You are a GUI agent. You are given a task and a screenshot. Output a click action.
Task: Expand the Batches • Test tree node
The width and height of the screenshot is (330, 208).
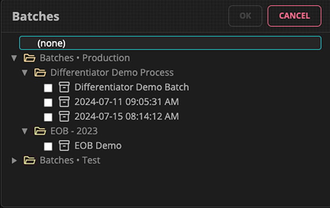tap(14, 160)
